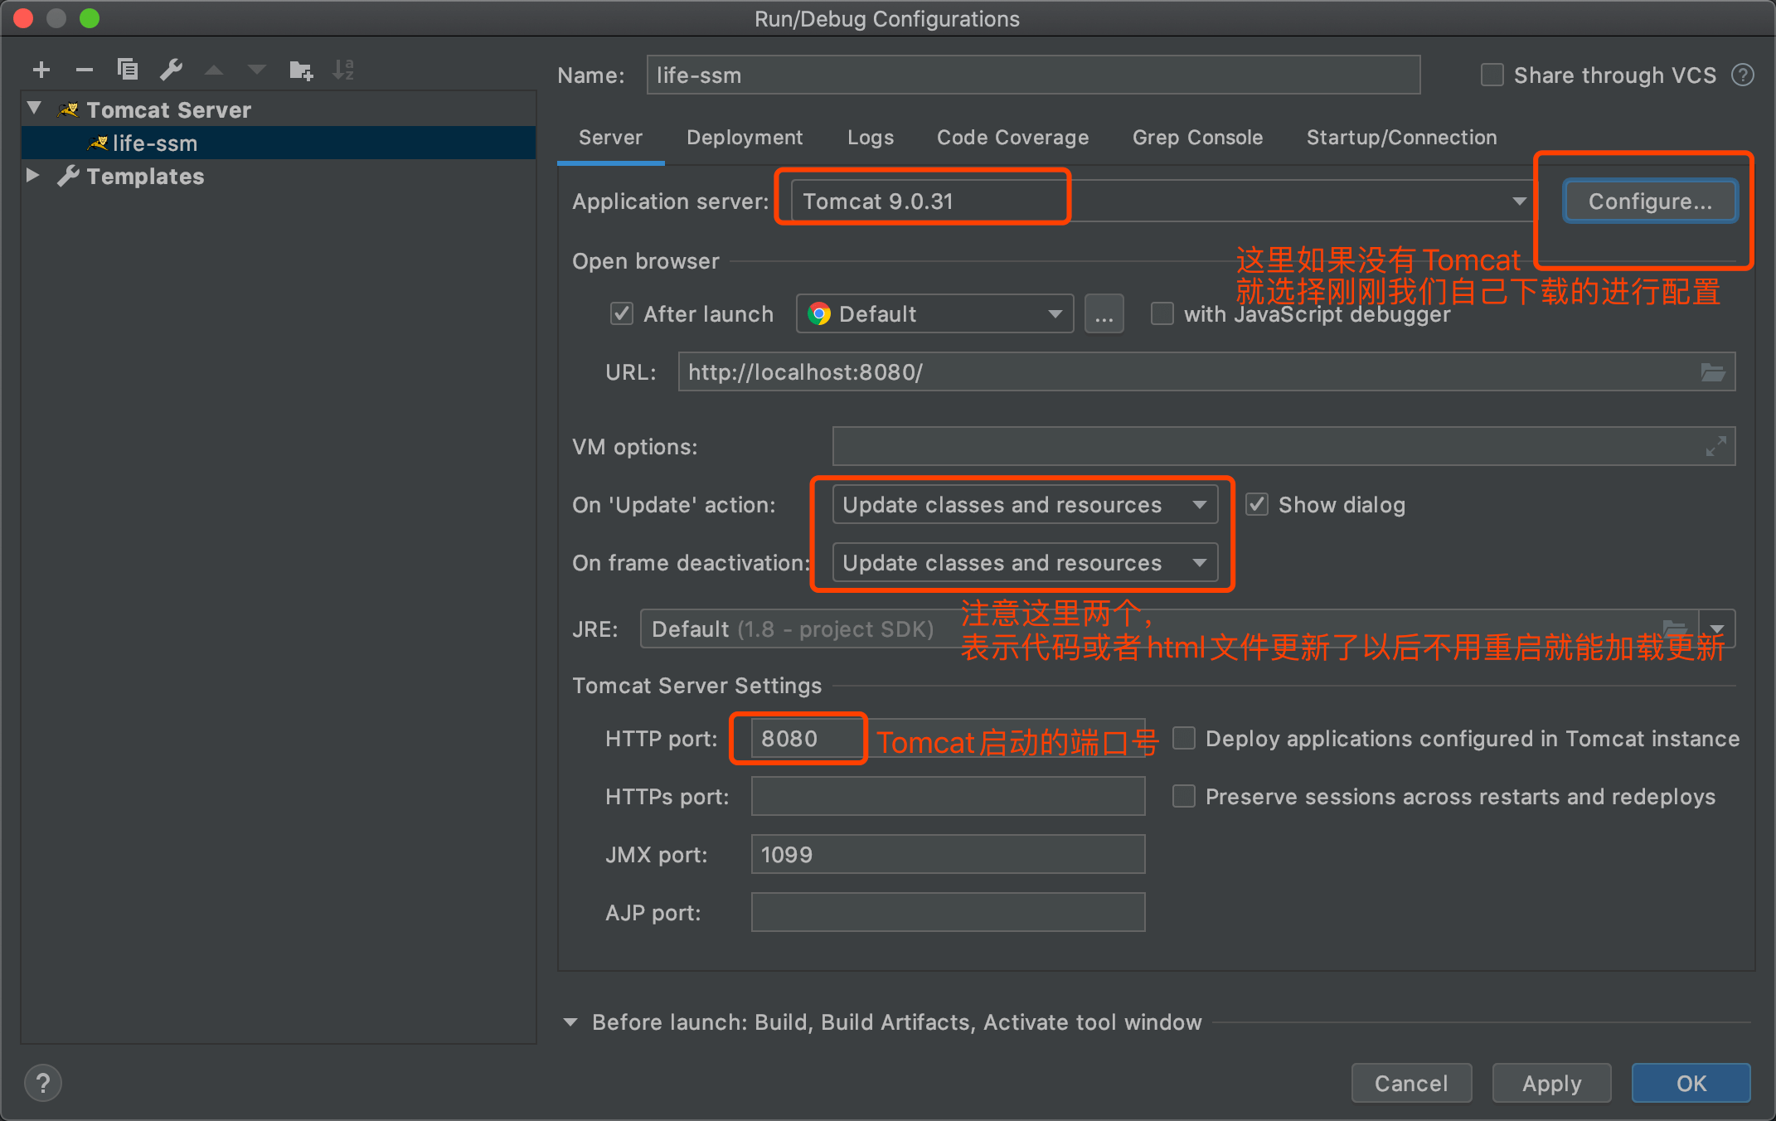Click the wrench Edit Templates icon
The height and width of the screenshot is (1121, 1776).
[172, 70]
